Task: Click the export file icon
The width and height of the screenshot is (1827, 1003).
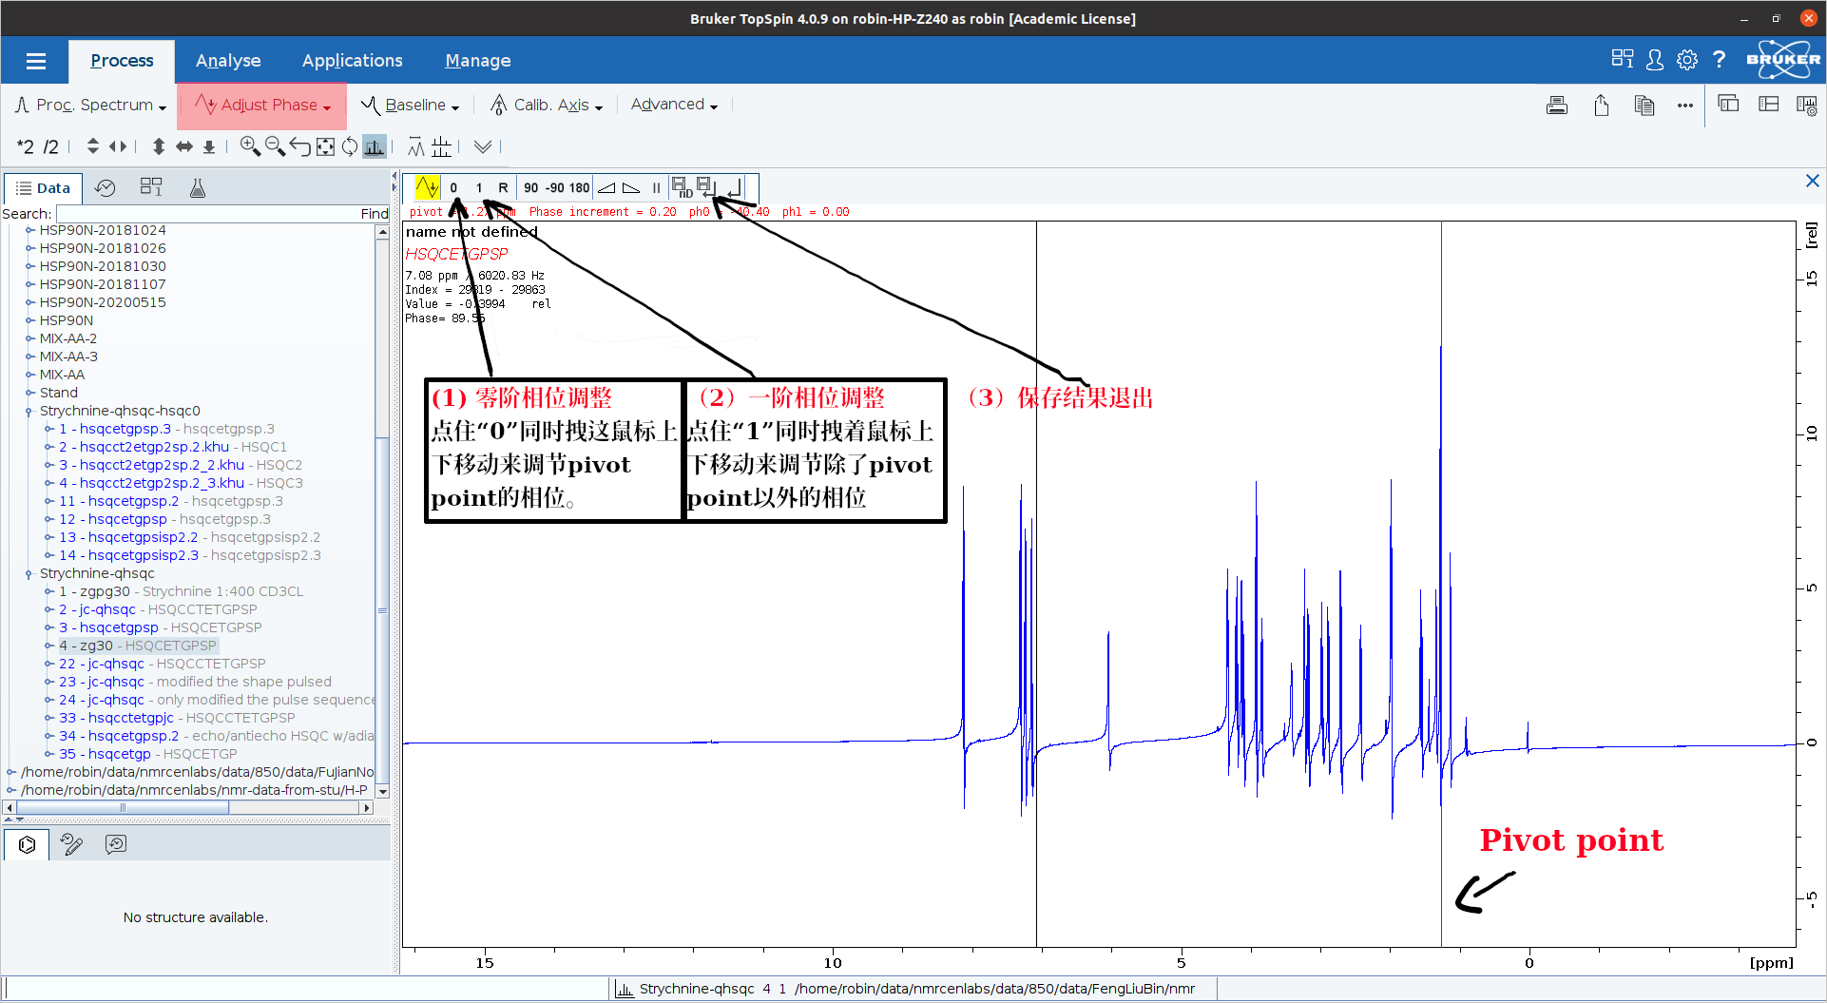Action: [1601, 106]
